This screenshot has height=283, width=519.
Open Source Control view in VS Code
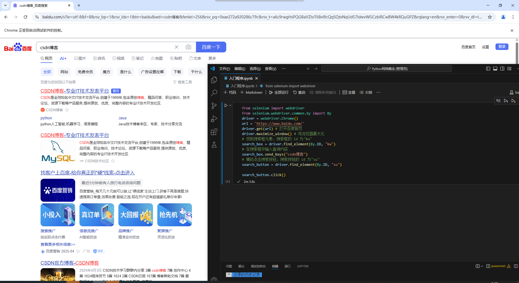click(x=214, y=106)
